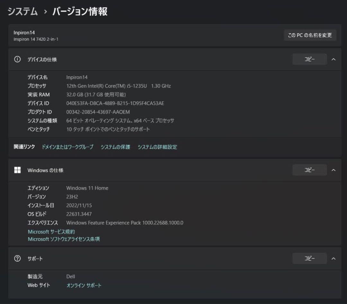The height and width of the screenshot is (304, 347).
Task: Open the Microsoft サービス規約 link
Action: pos(51,231)
